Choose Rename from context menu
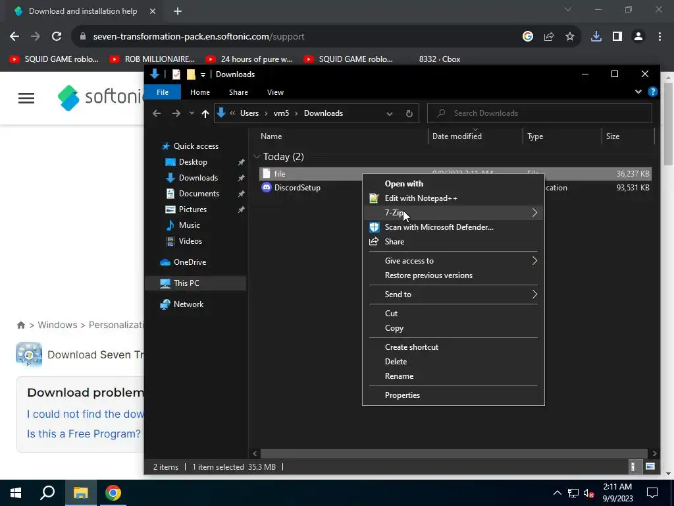Screen dimensions: 674x506 454,376
